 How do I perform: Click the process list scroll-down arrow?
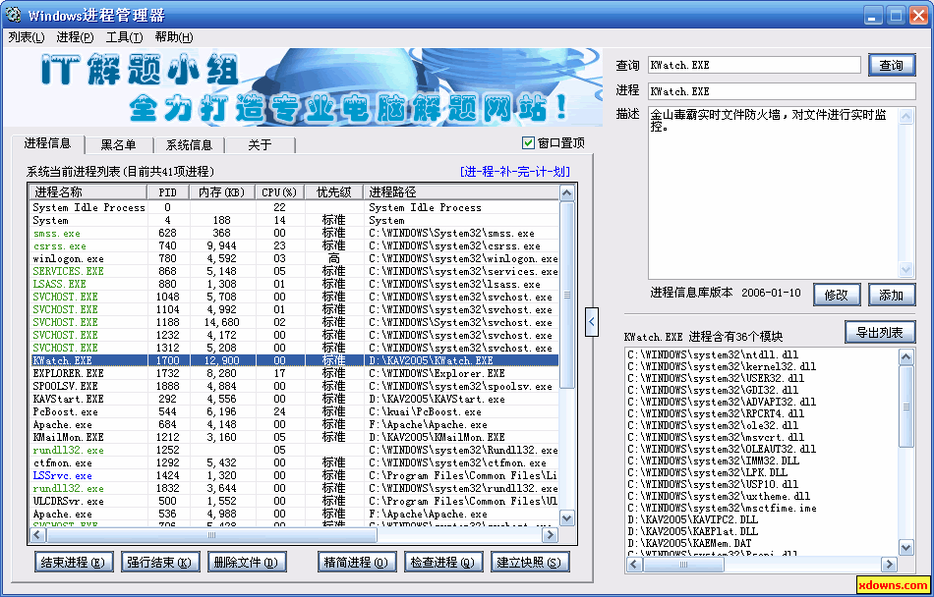coord(566,517)
